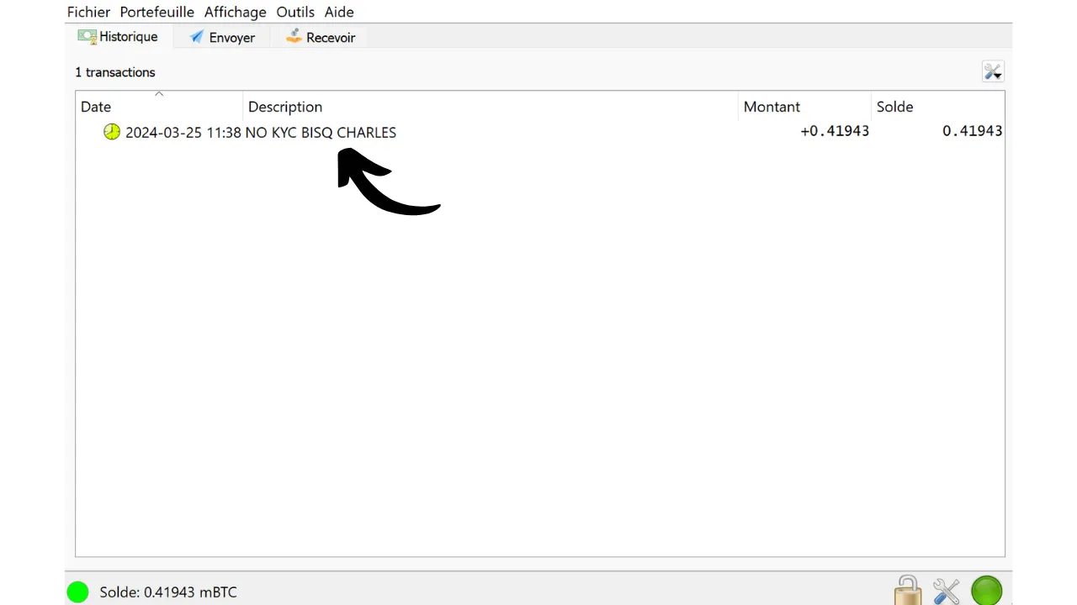Open the Recevoir tab
The image size is (1077, 605).
point(321,38)
